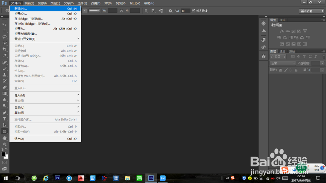Screen dimensions: 326x183
Task: Select the Brush tool
Action: point(4,69)
